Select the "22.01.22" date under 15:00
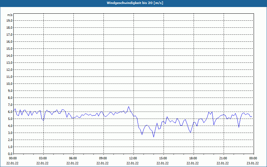 click(x=163, y=163)
